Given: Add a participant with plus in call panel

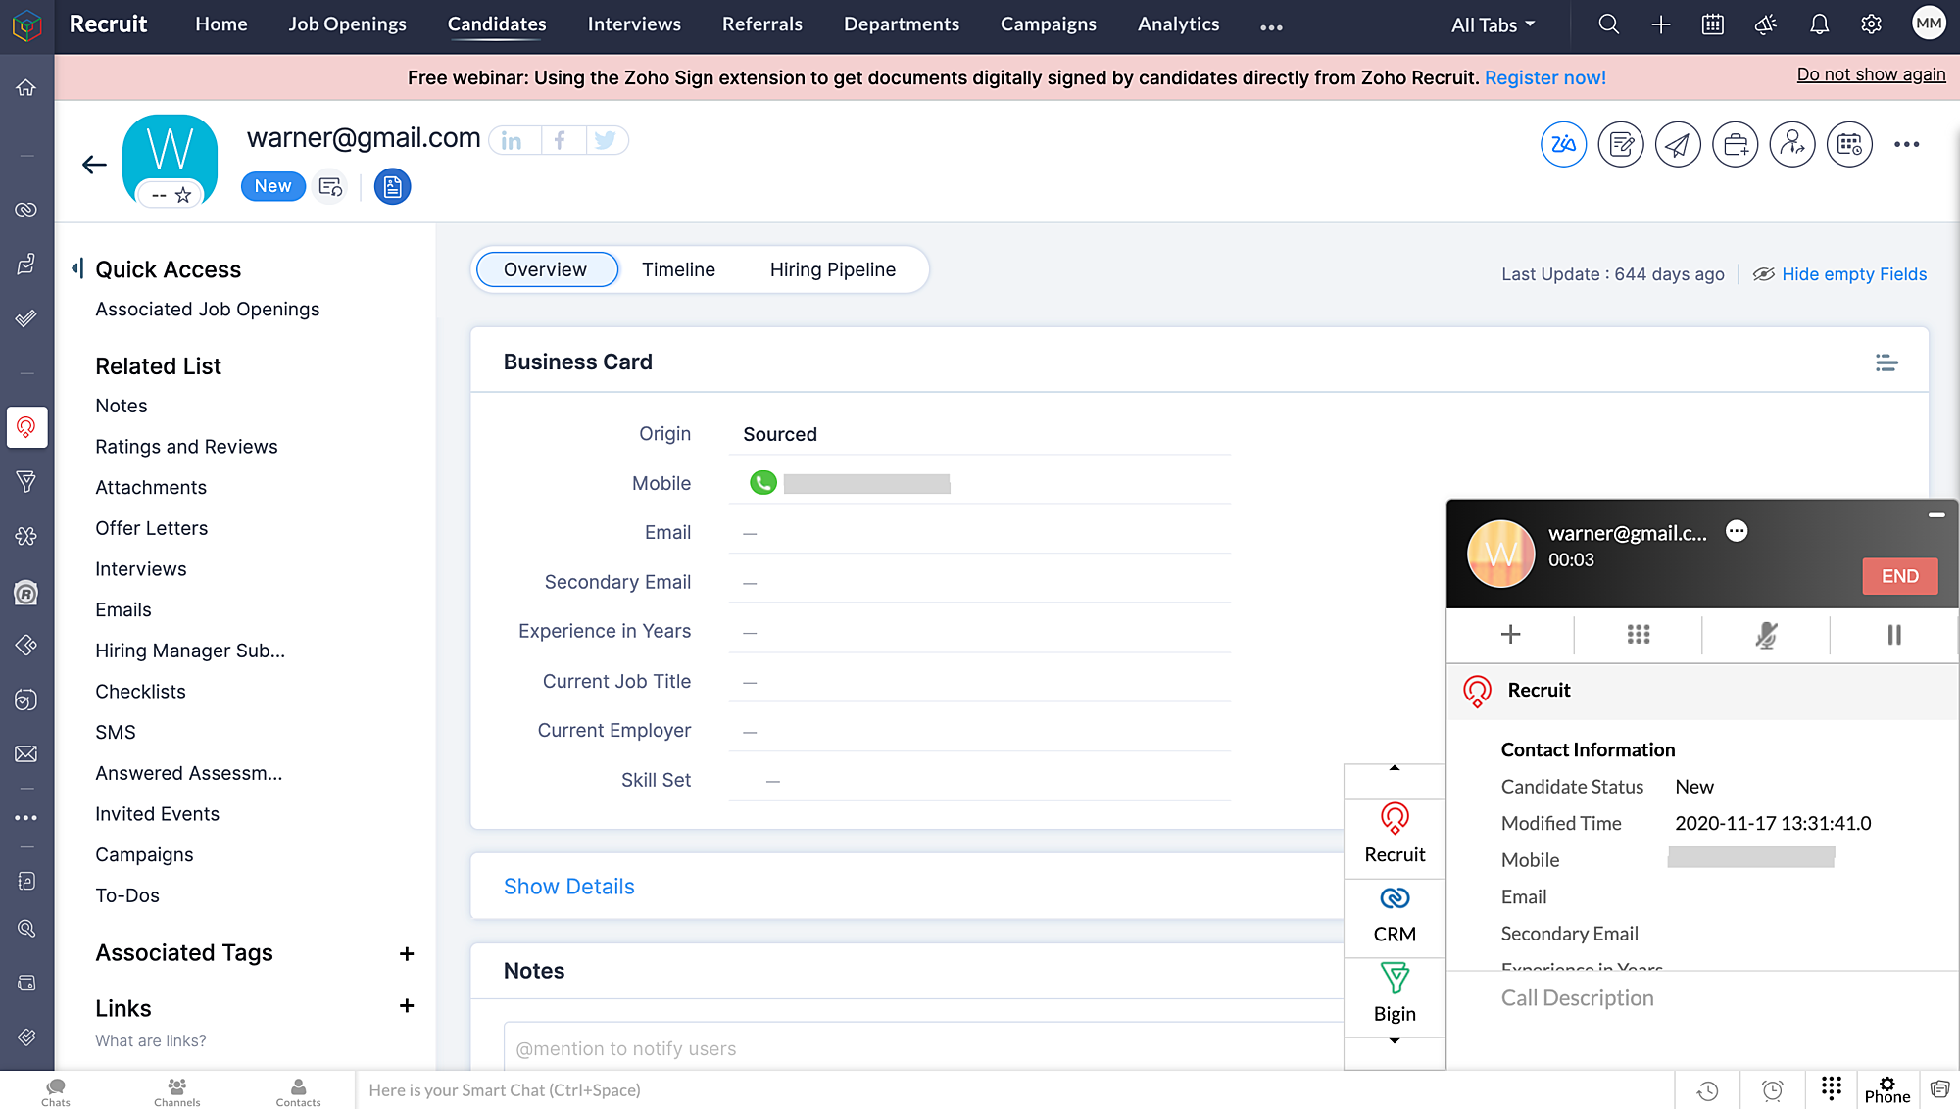Looking at the screenshot, I should [x=1510, y=635].
